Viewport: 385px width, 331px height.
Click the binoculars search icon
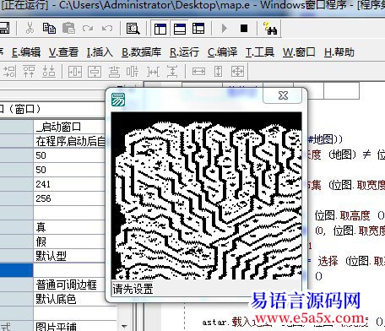(270, 29)
